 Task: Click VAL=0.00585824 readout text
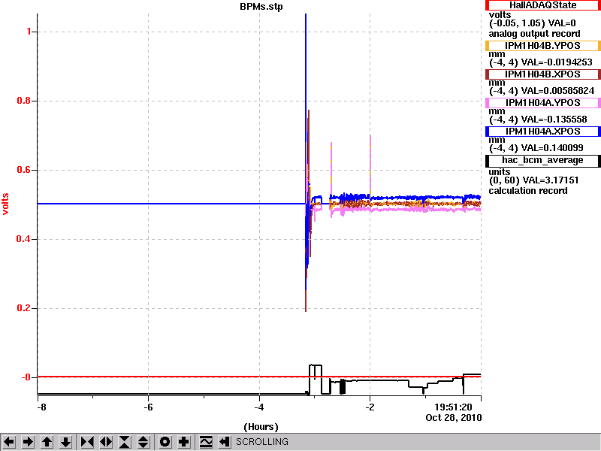(x=558, y=91)
